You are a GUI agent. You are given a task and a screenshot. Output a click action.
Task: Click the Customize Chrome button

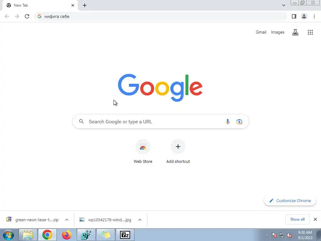click(290, 201)
